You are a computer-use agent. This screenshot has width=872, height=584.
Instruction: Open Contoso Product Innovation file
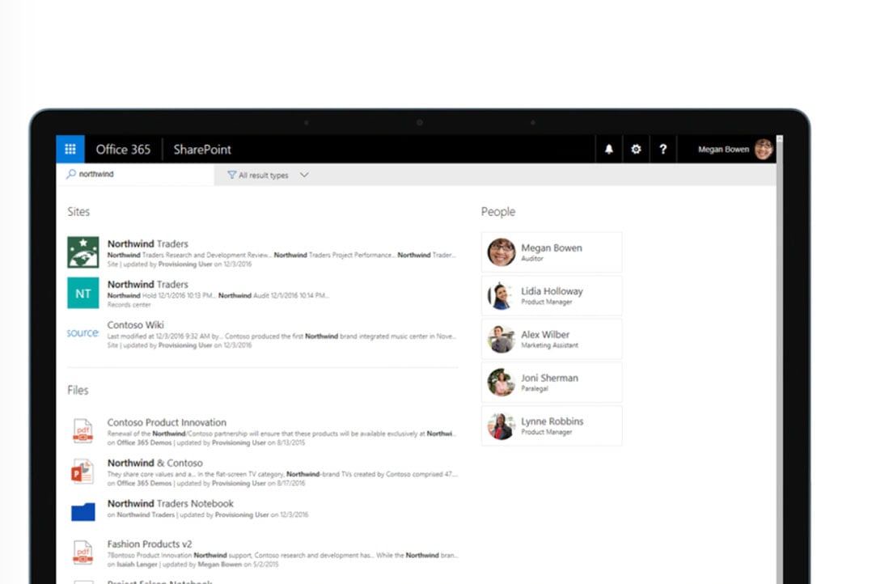tap(167, 422)
